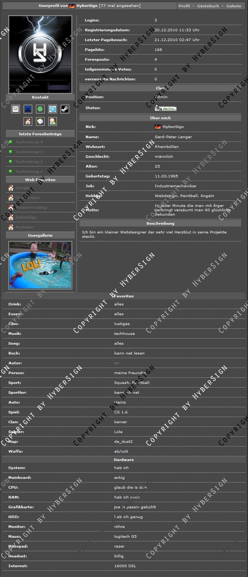Open forum post Testeintrag 1
248x577 pixels.
[x=29, y=172]
